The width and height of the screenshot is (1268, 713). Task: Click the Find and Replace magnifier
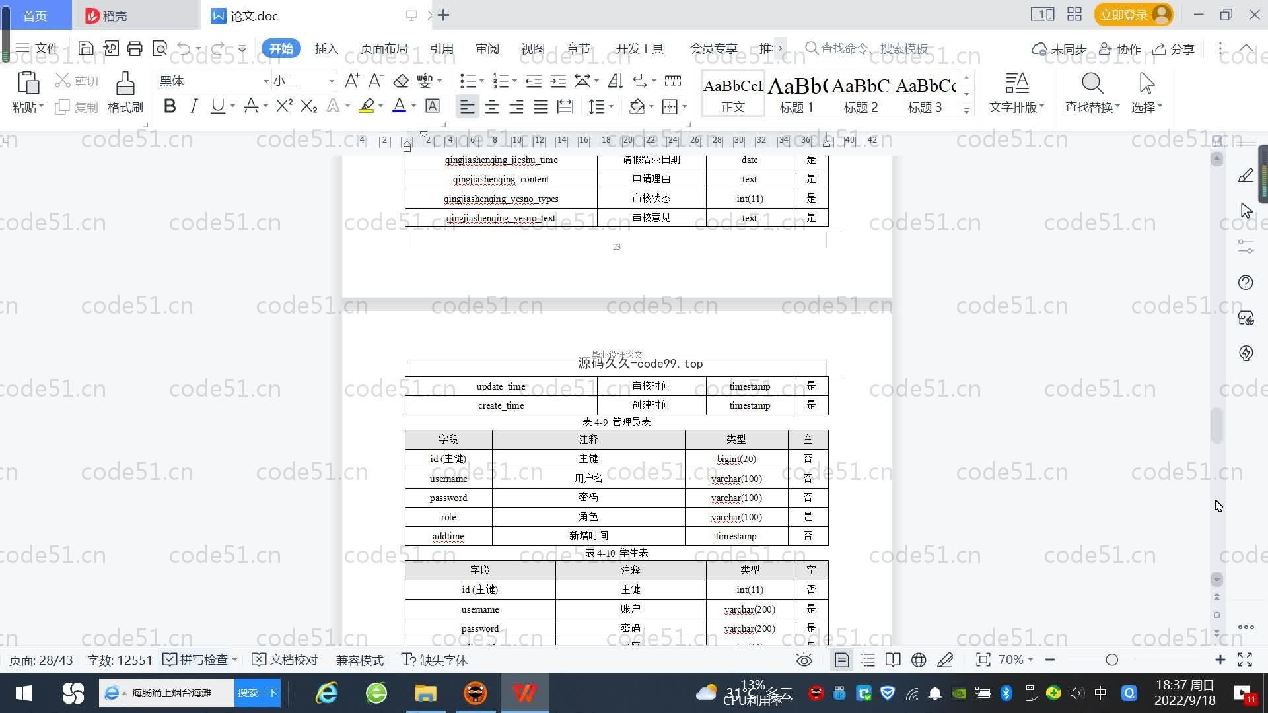click(x=1092, y=84)
